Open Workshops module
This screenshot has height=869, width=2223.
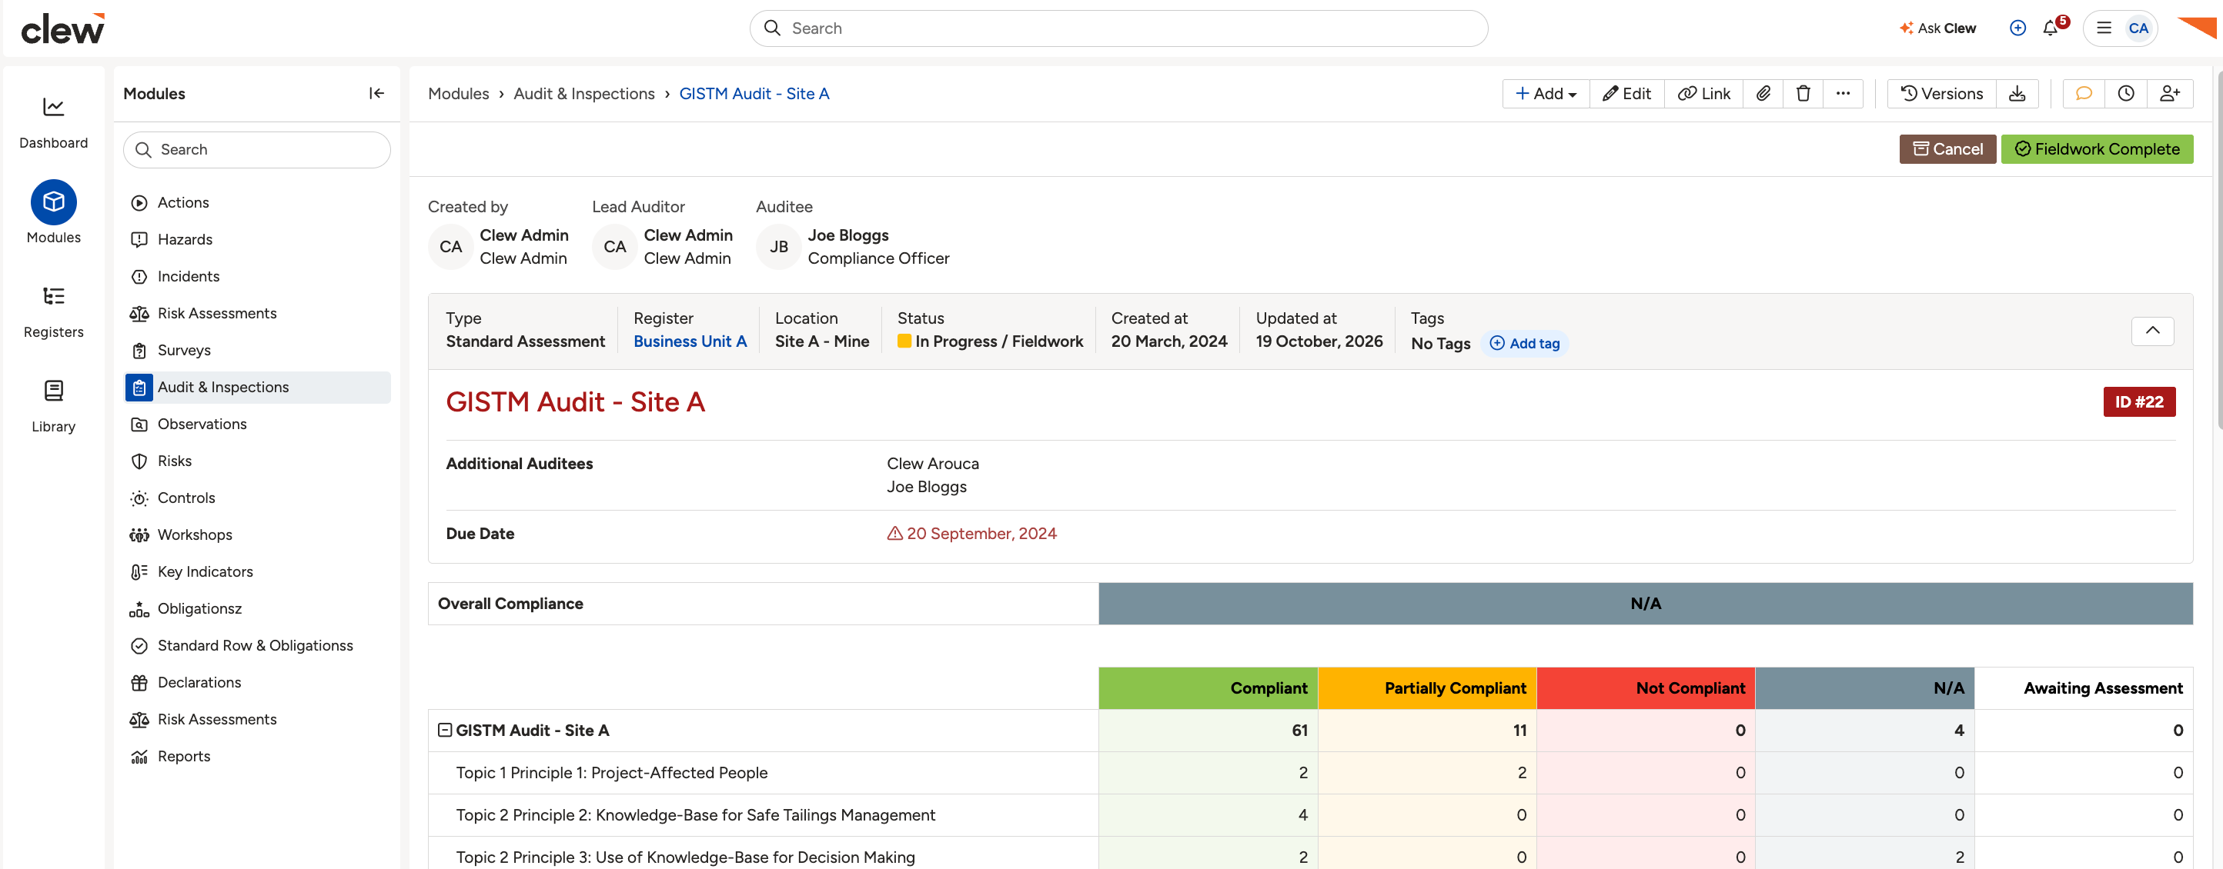tap(256, 535)
